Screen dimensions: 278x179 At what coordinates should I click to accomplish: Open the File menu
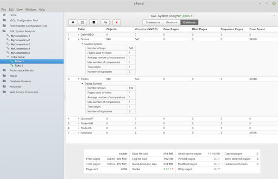(x=4, y=10)
